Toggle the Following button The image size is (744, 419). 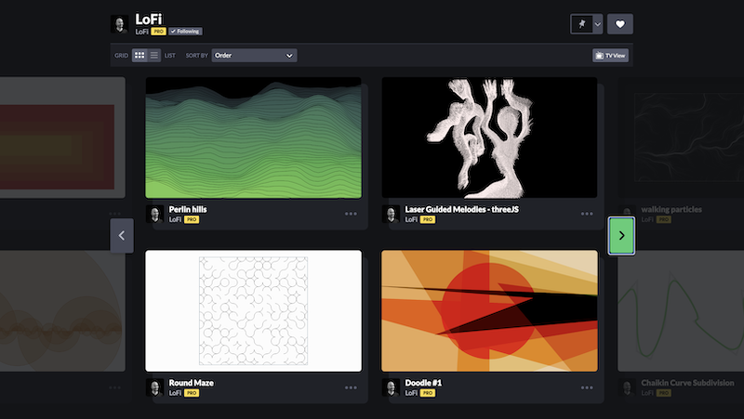coord(185,32)
